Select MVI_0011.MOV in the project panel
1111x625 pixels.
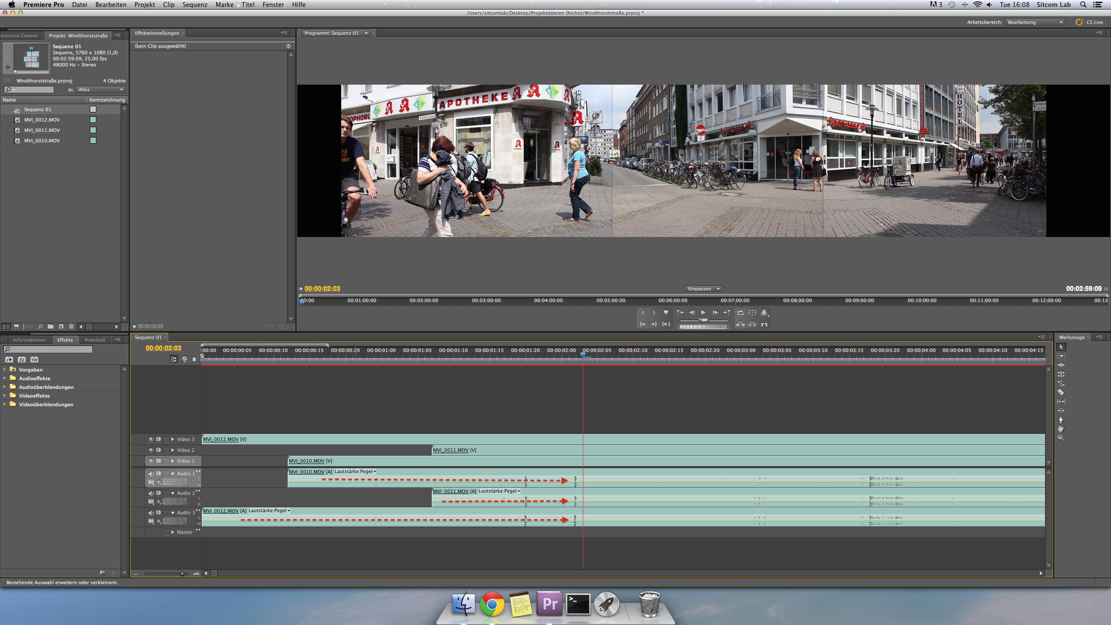[x=42, y=130]
